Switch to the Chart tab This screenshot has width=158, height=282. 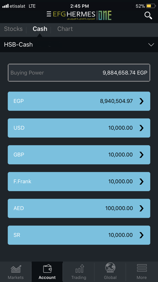(x=65, y=29)
